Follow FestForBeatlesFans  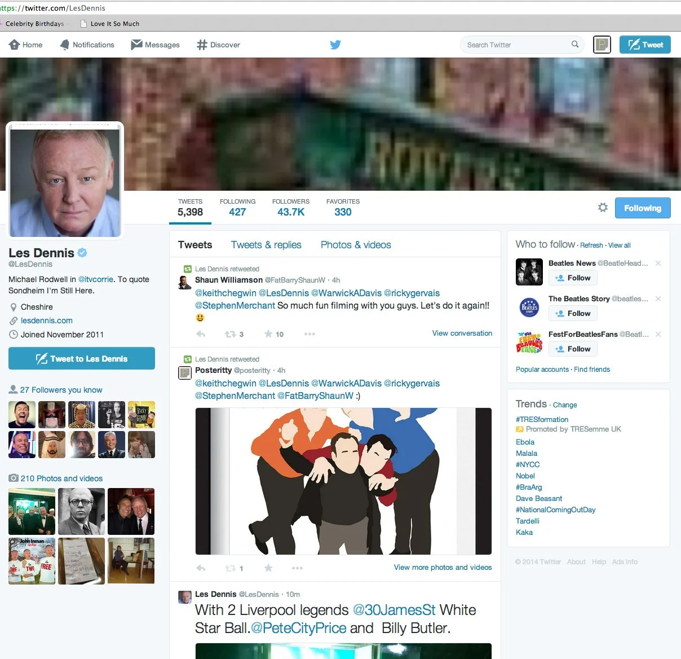[x=573, y=349]
